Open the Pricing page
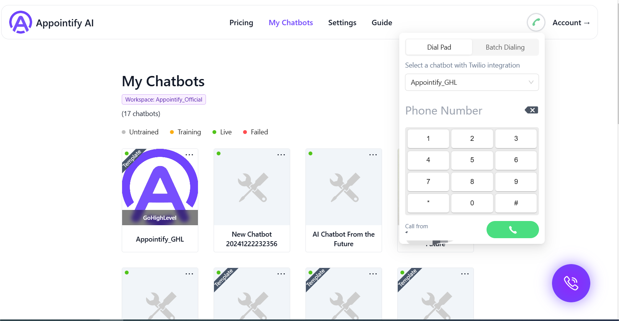The image size is (619, 321). pyautogui.click(x=241, y=23)
